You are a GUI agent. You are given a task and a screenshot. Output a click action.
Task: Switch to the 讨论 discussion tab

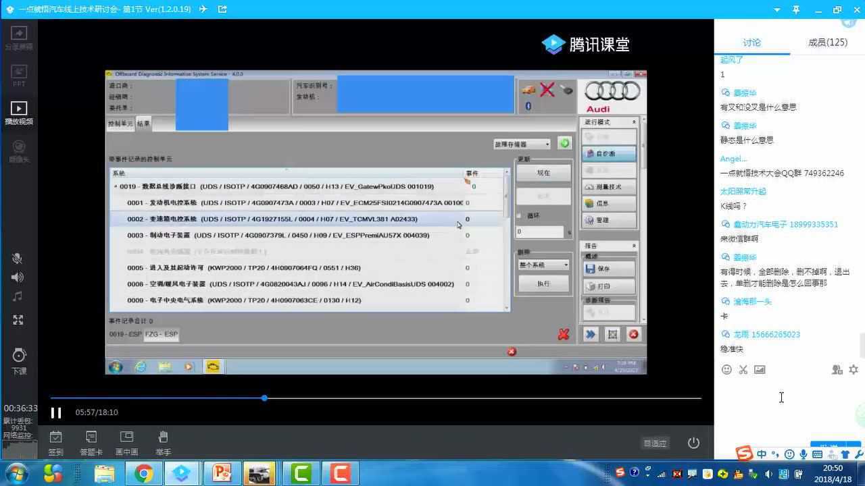(x=751, y=43)
